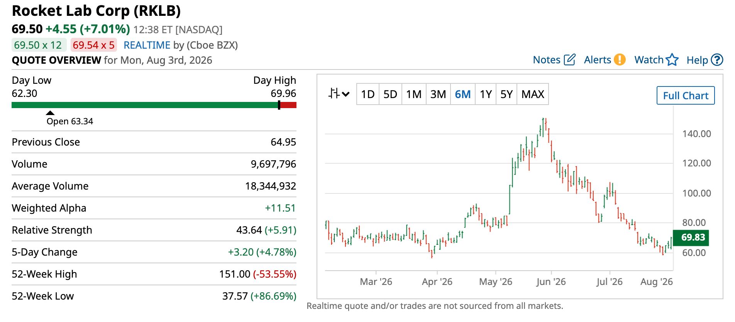735x322 pixels.
Task: Click the Previous Close value 64.95
Action: [283, 142]
